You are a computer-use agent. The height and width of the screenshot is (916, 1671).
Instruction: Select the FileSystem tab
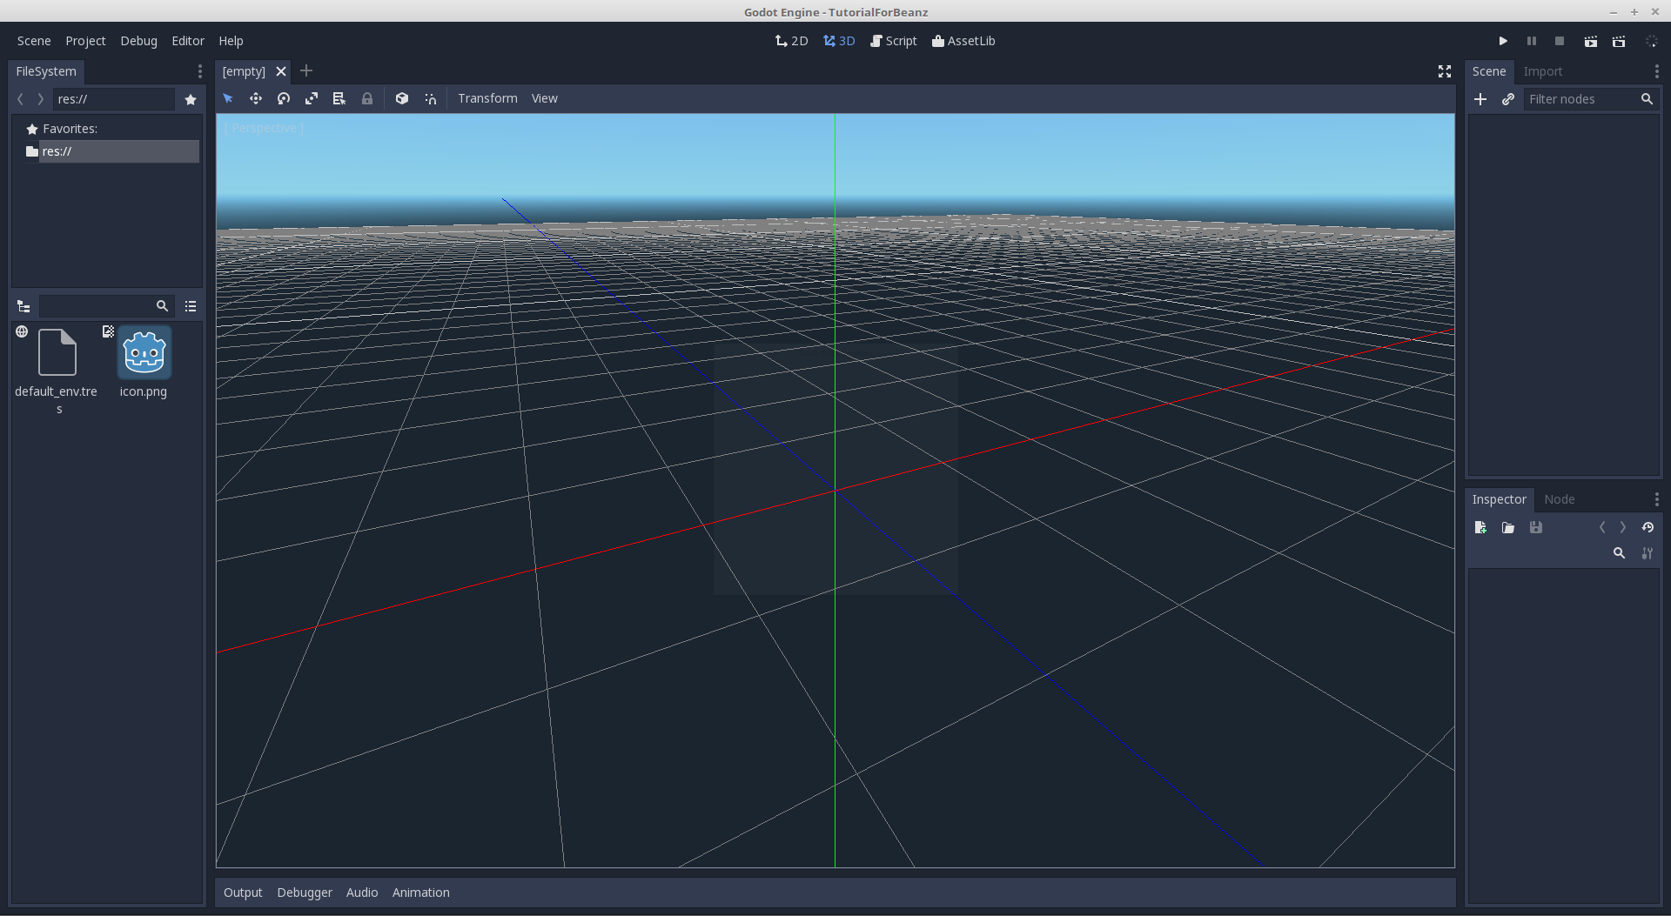(46, 71)
